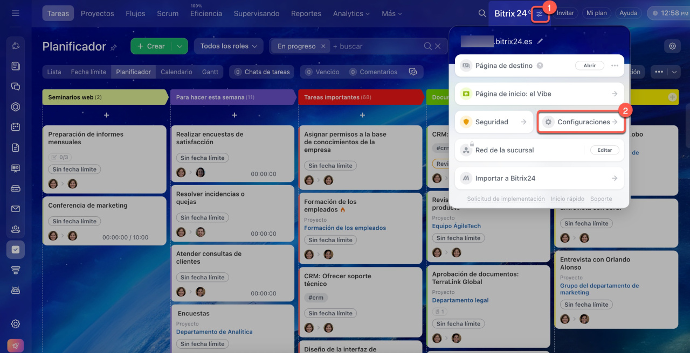
Task: Expand the 'Todos los roles' dropdown
Action: point(229,46)
